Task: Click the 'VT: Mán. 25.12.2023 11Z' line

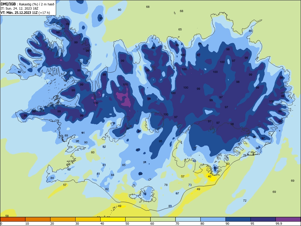Action: [x=19, y=13]
